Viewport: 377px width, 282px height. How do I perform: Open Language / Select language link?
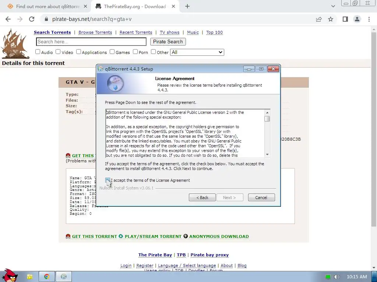(x=187, y=265)
